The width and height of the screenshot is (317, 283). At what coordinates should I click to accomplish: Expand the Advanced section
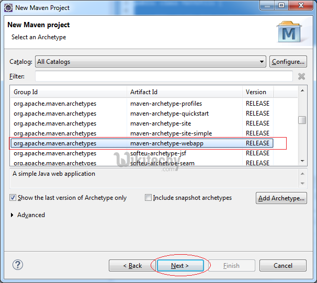click(13, 215)
